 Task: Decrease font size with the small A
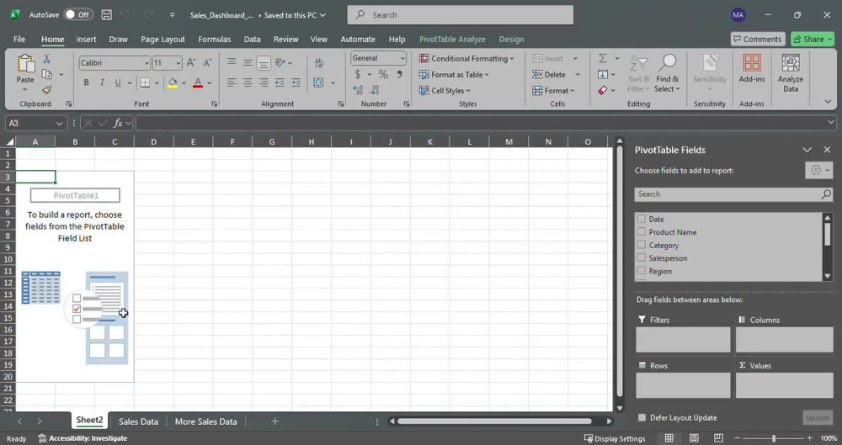point(208,63)
